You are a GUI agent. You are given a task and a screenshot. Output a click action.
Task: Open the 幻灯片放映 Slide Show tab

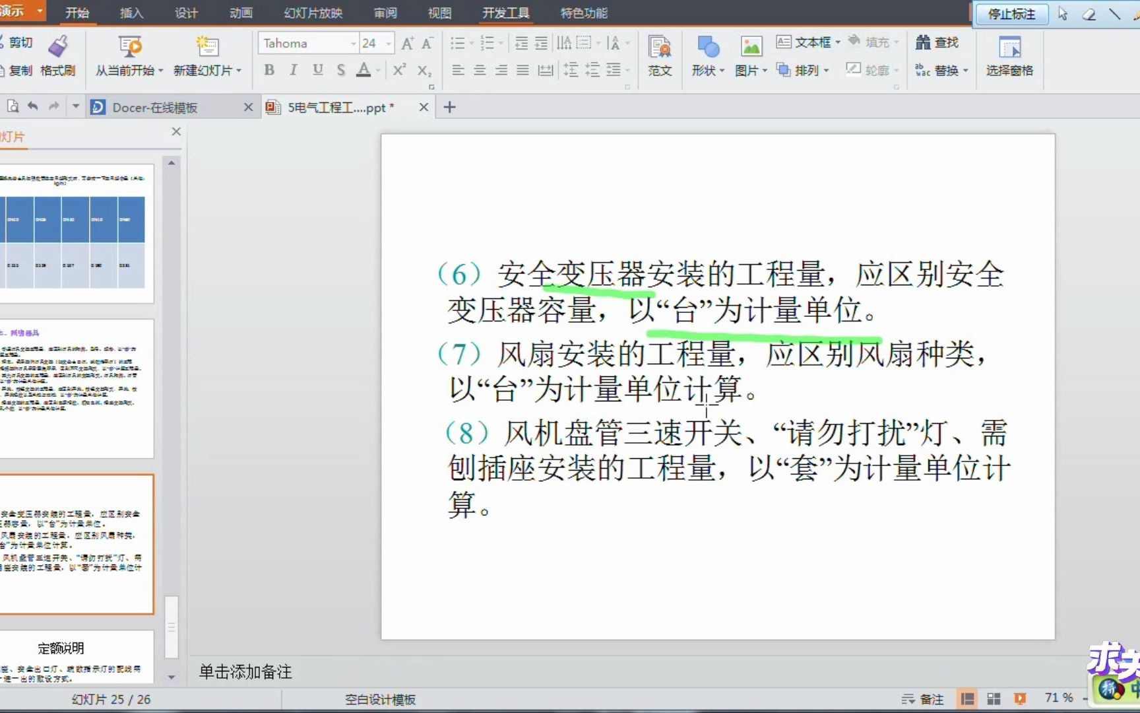click(x=313, y=13)
